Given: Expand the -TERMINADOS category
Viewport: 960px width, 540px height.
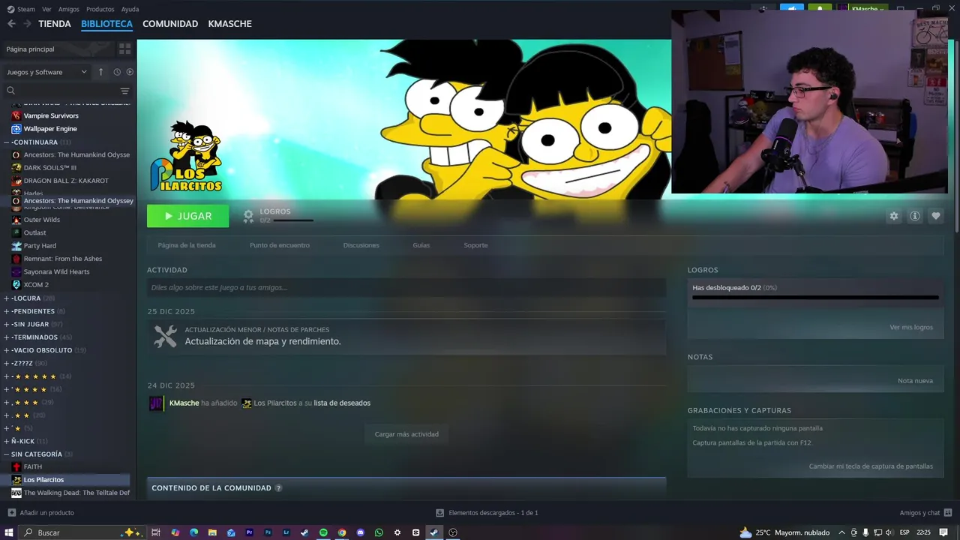Looking at the screenshot, I should pyautogui.click(x=7, y=337).
